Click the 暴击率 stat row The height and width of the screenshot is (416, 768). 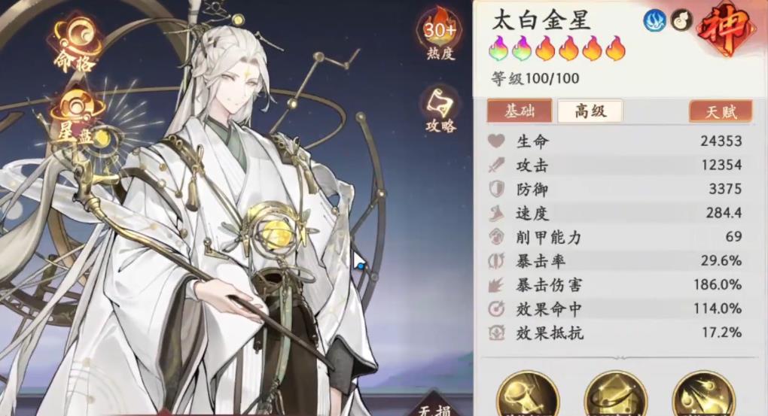615,261
